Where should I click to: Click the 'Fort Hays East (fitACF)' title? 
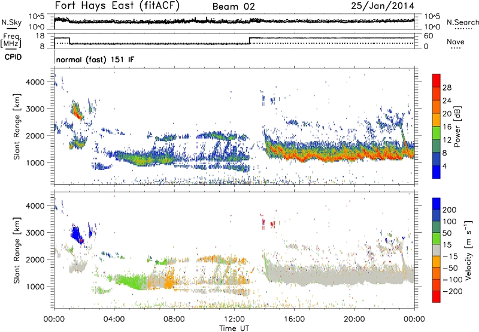click(117, 5)
